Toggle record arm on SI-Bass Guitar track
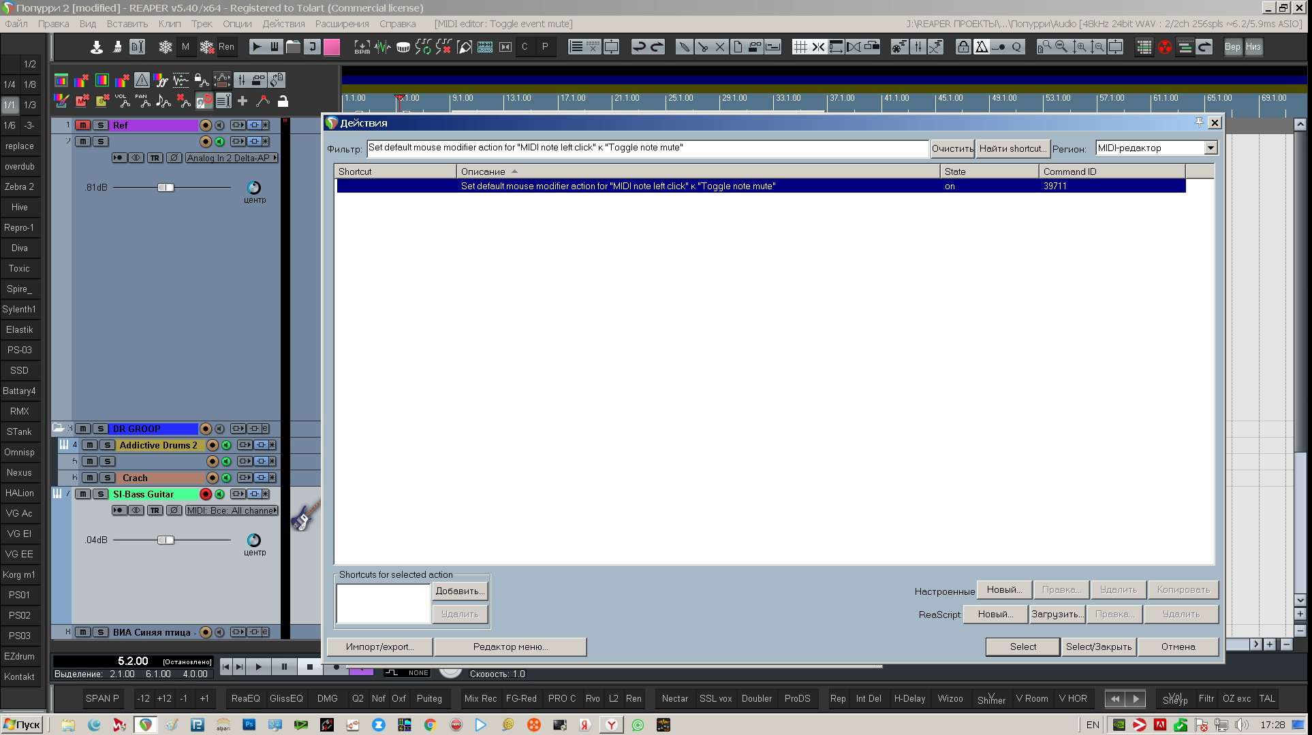Screen dimensions: 1312x735 (205, 494)
